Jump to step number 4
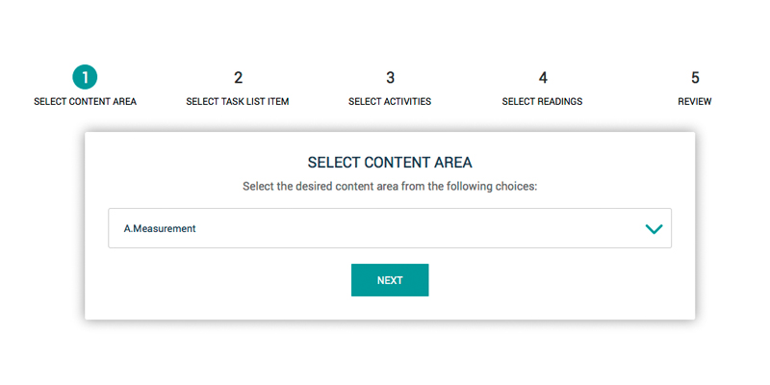The height and width of the screenshot is (385, 770). tap(543, 78)
